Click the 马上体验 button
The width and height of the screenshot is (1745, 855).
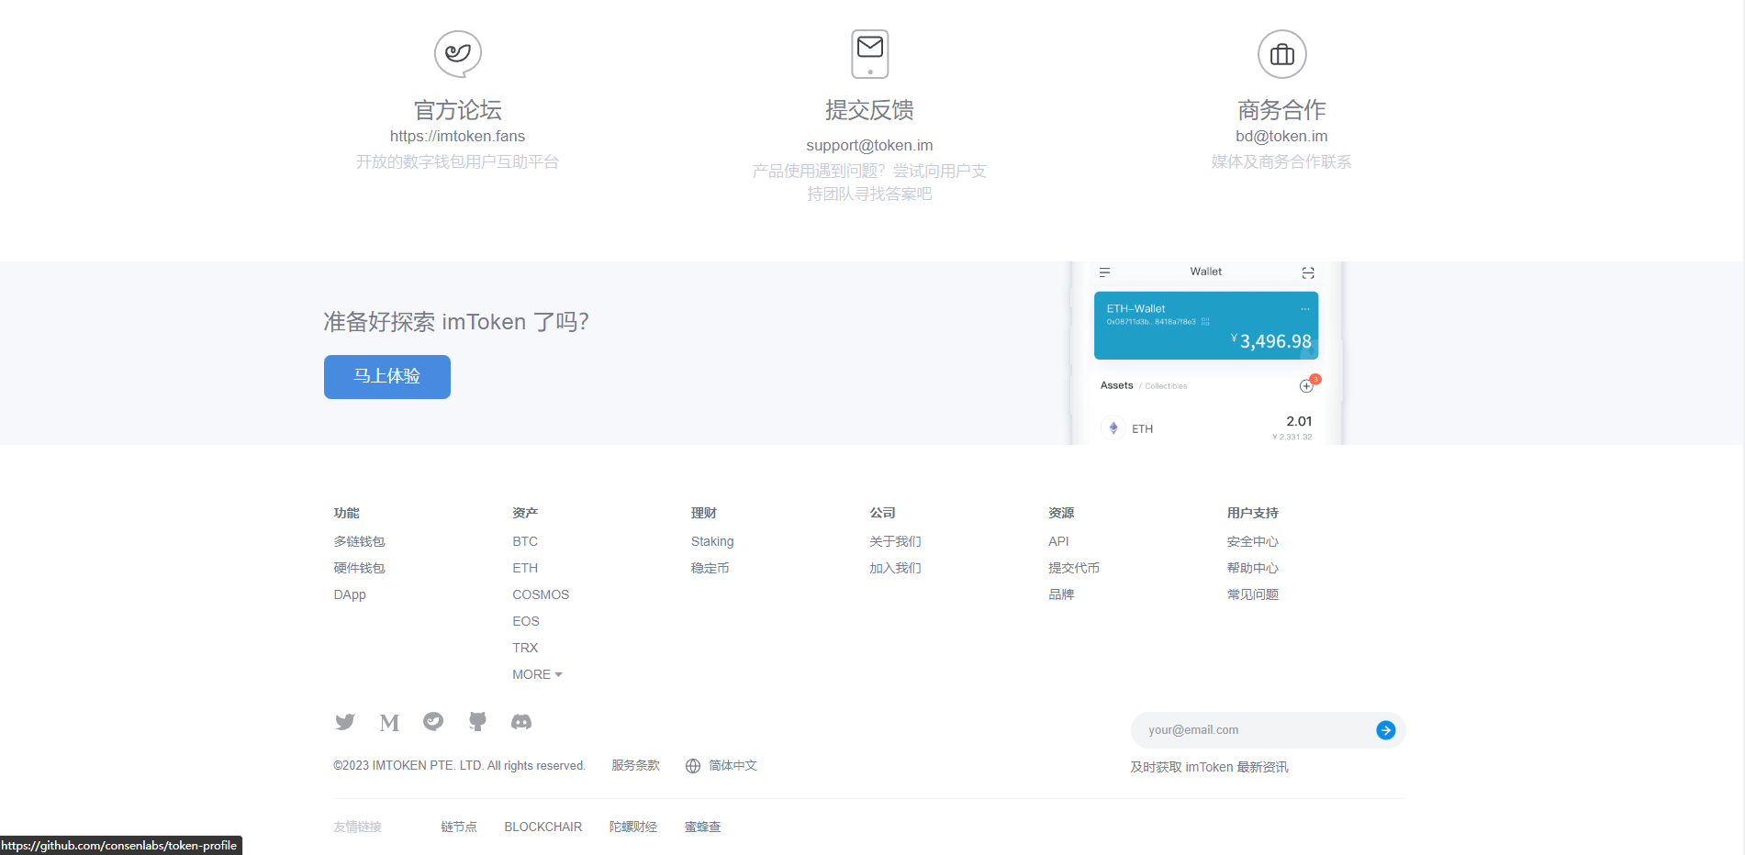click(387, 377)
